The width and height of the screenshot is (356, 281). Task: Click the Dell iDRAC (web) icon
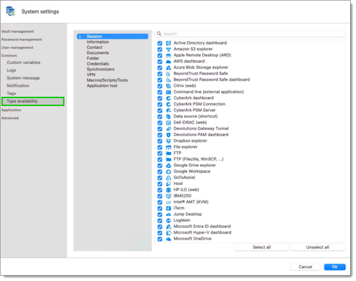(x=168, y=123)
